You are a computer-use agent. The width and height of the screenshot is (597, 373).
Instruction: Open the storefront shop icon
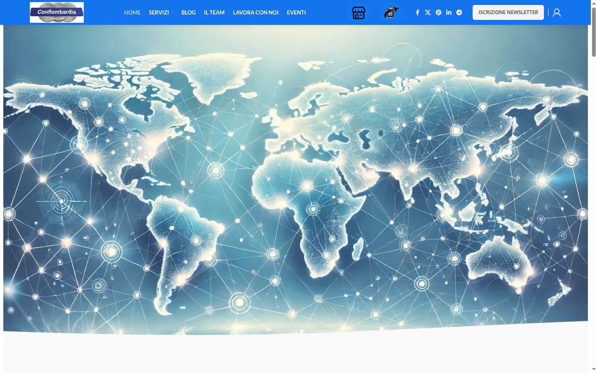(359, 13)
